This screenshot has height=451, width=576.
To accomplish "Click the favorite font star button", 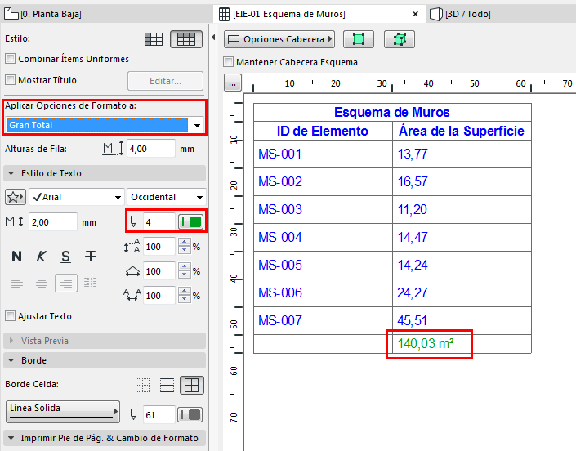I will (x=15, y=197).
